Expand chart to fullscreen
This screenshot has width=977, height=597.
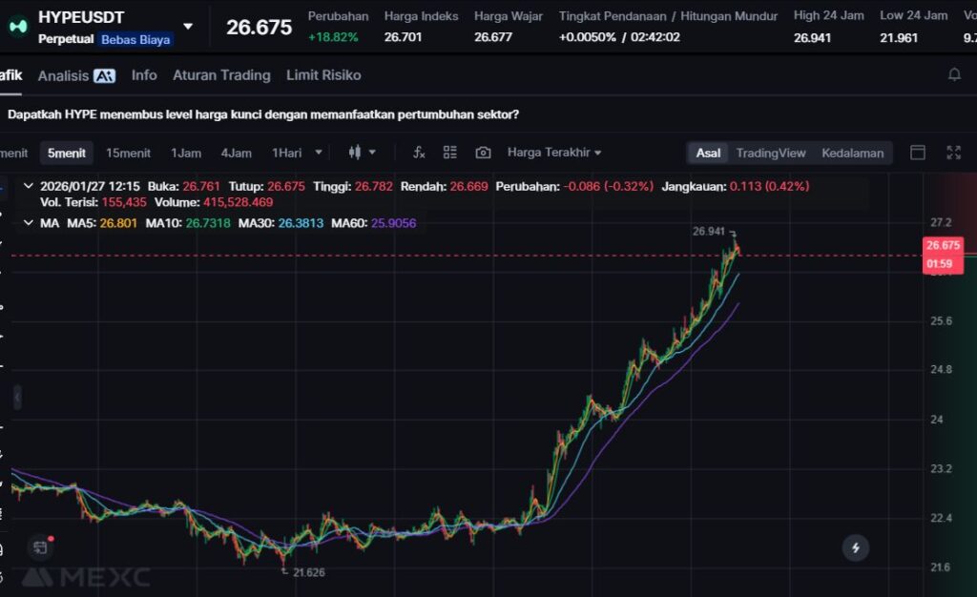953,153
